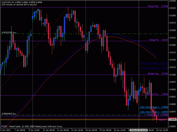177x132 pixels.
Task: Click the 0.9250 price axis value
Action: point(173,30)
